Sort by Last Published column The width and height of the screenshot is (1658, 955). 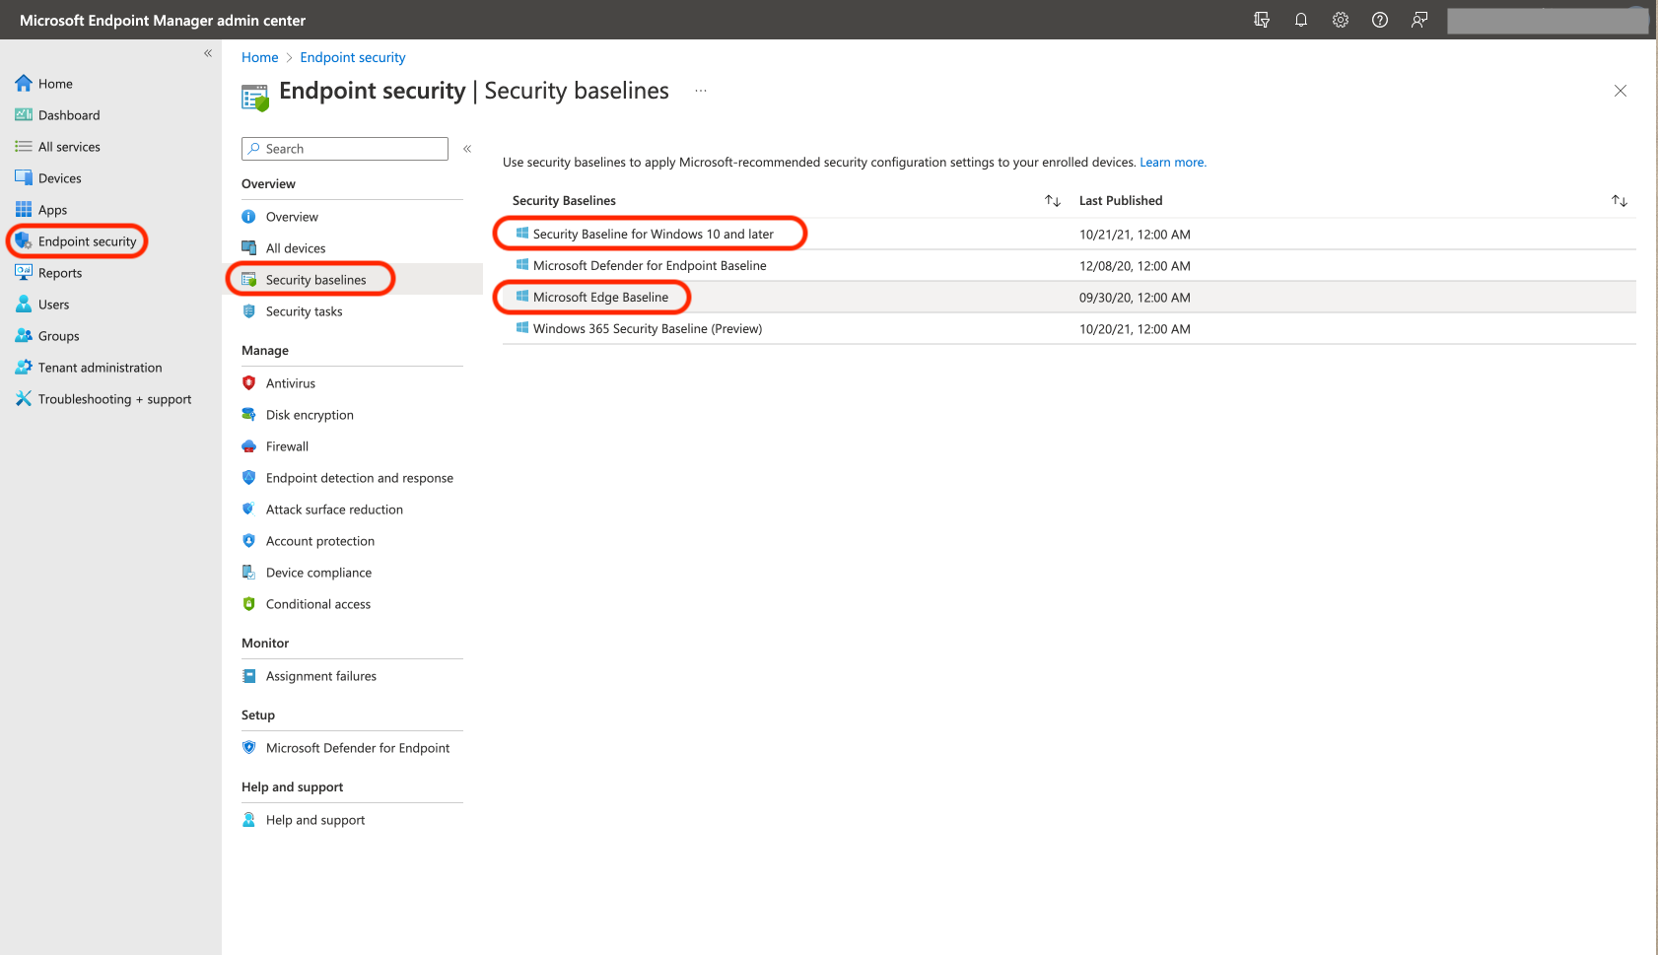1619,201
